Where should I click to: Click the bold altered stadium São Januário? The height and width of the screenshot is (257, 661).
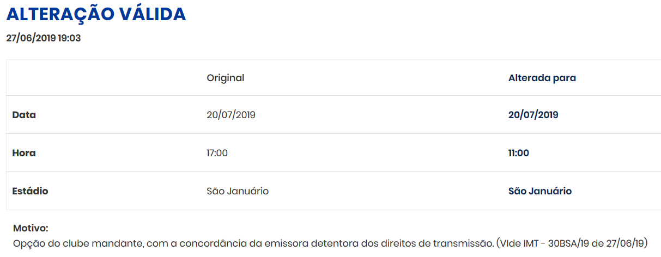539,191
